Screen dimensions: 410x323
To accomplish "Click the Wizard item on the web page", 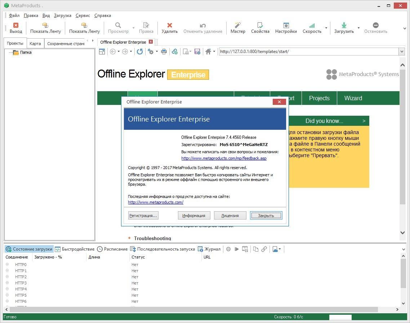I will (353, 98).
